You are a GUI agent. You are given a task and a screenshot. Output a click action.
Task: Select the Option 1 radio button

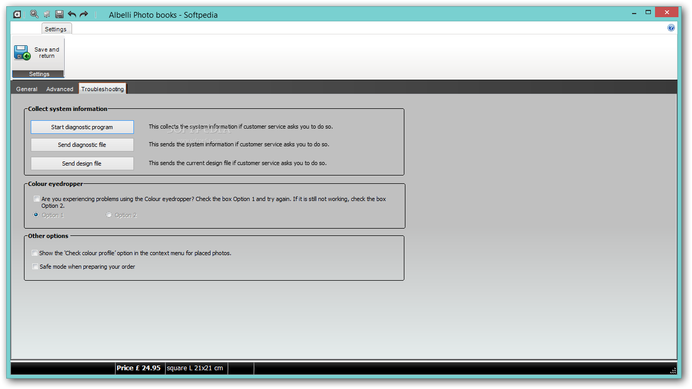coord(36,215)
